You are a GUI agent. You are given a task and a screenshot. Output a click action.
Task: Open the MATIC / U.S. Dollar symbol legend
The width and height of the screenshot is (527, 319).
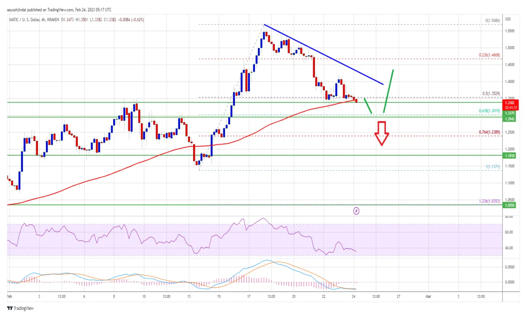24,19
